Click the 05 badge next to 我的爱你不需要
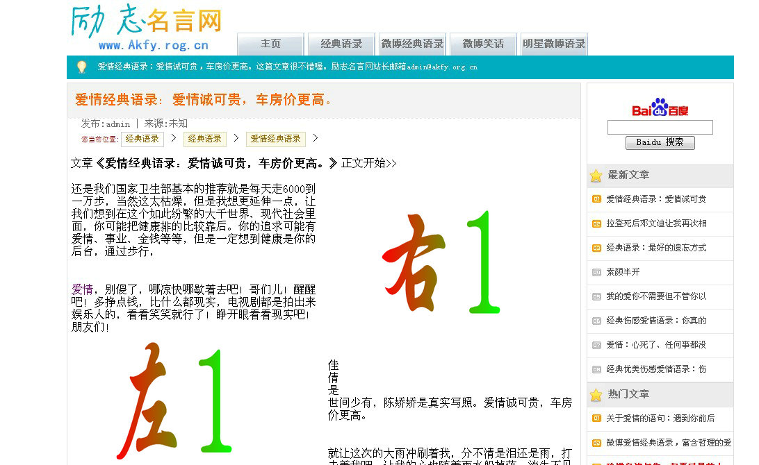The image size is (759, 465). tap(596, 296)
